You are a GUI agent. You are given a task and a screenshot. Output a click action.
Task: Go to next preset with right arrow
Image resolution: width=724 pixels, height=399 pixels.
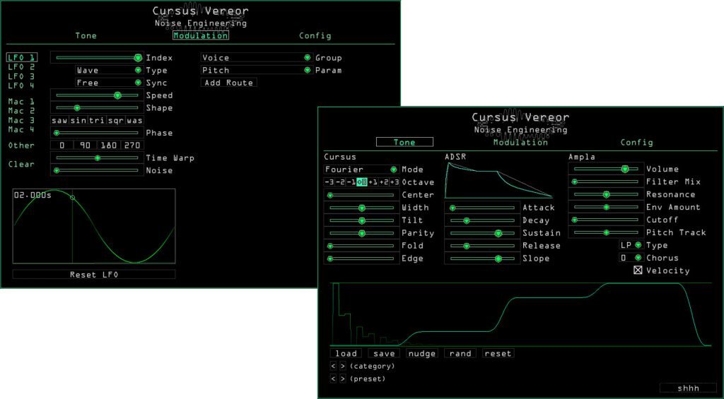(343, 379)
